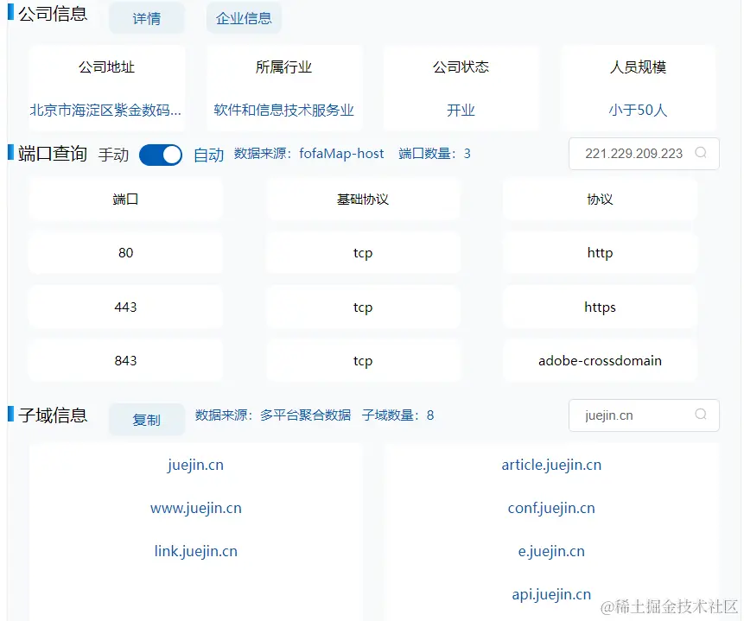
Task: Click the industry value 软件和信息技术服务业
Action: (x=283, y=110)
